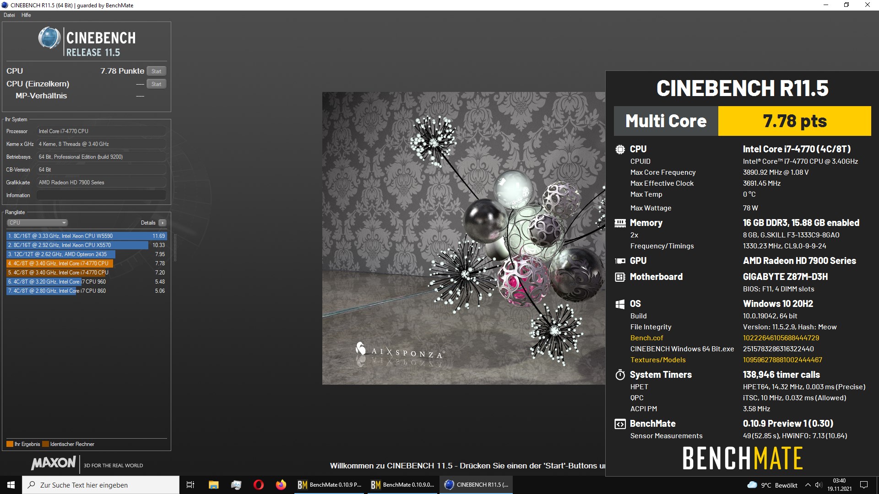Click the Windows OS icon in BenchMate panel
Screen dimensions: 879x494
coord(620,304)
